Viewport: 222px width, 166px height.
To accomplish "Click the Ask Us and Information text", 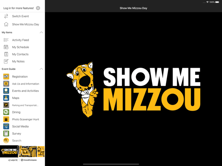I will 25,84.
